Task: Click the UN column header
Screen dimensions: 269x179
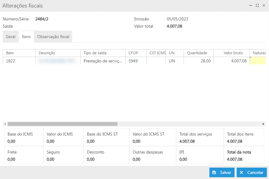Action: pyautogui.click(x=175, y=53)
